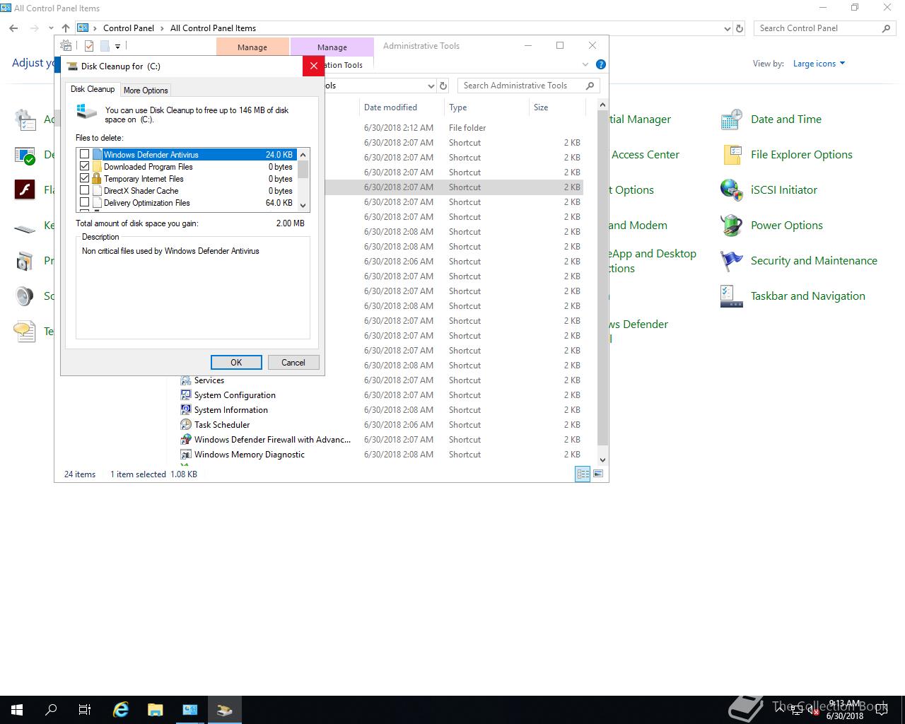The height and width of the screenshot is (724, 905).
Task: Open the purple Manage ribbon tab
Action: pos(332,47)
